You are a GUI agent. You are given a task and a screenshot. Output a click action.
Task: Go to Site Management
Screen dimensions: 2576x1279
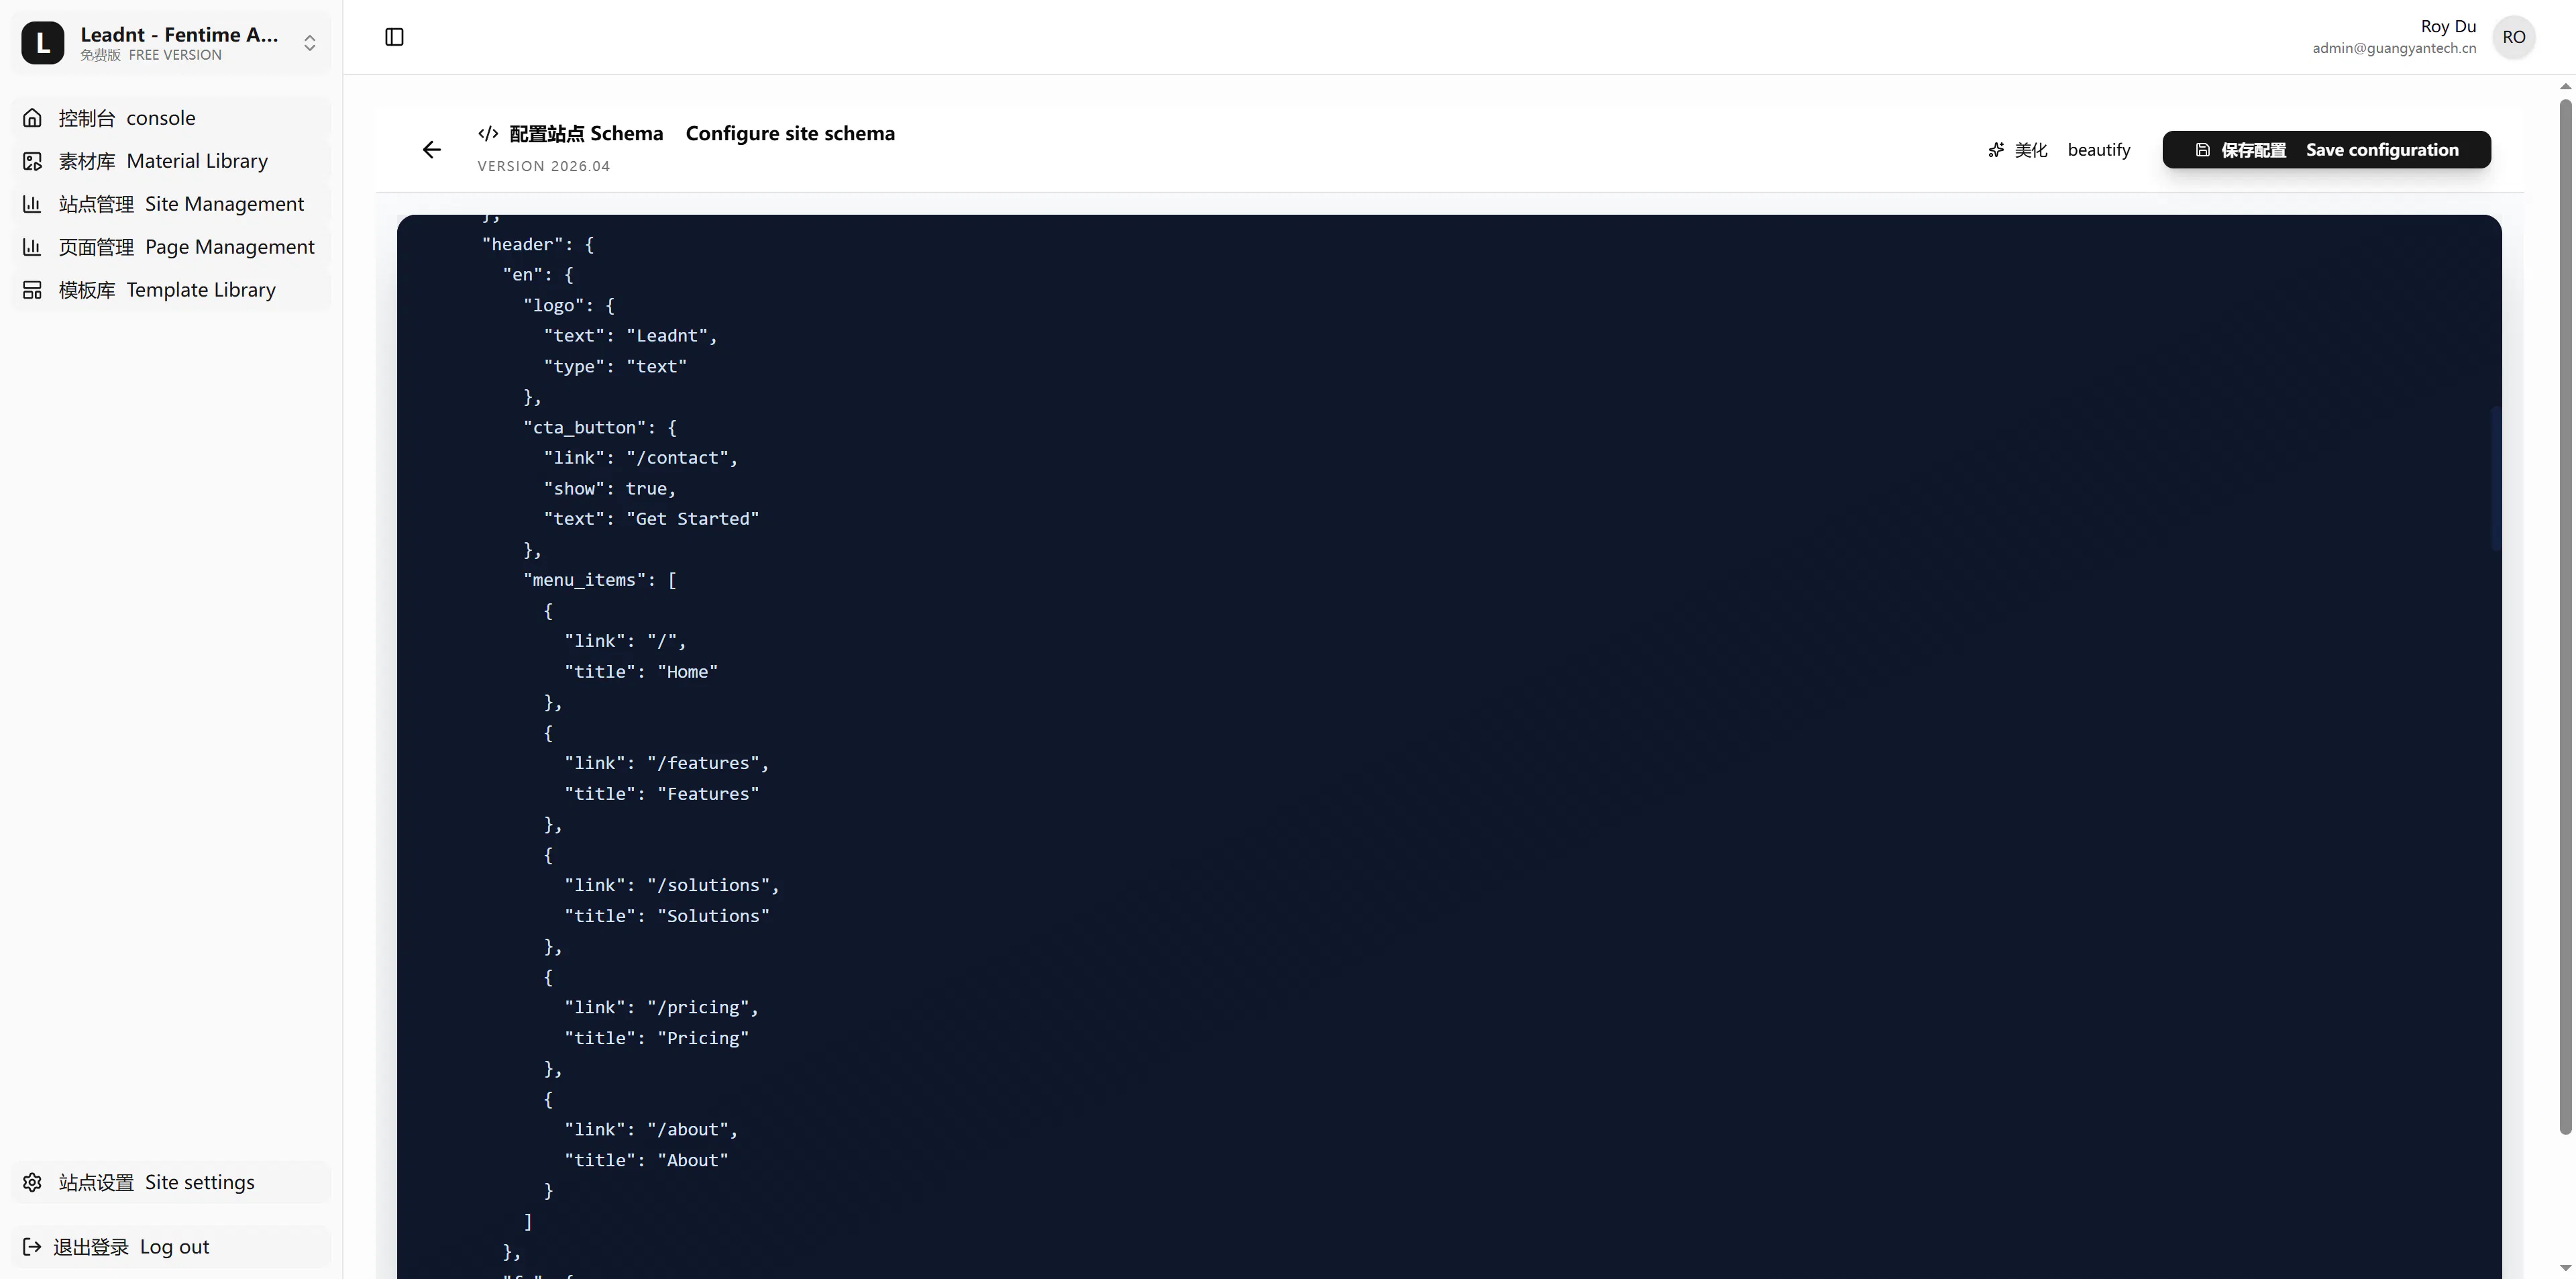point(171,204)
